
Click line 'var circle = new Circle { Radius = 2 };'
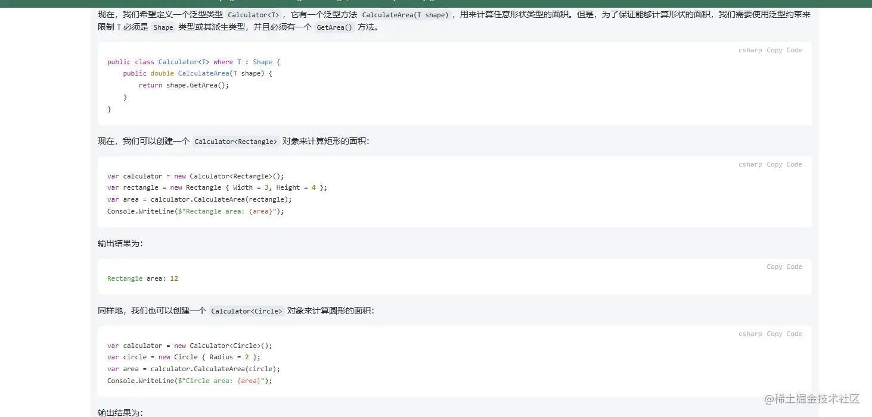coord(184,357)
